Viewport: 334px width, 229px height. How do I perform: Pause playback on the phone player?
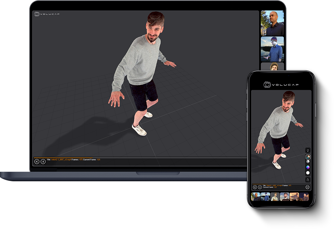pos(260,187)
